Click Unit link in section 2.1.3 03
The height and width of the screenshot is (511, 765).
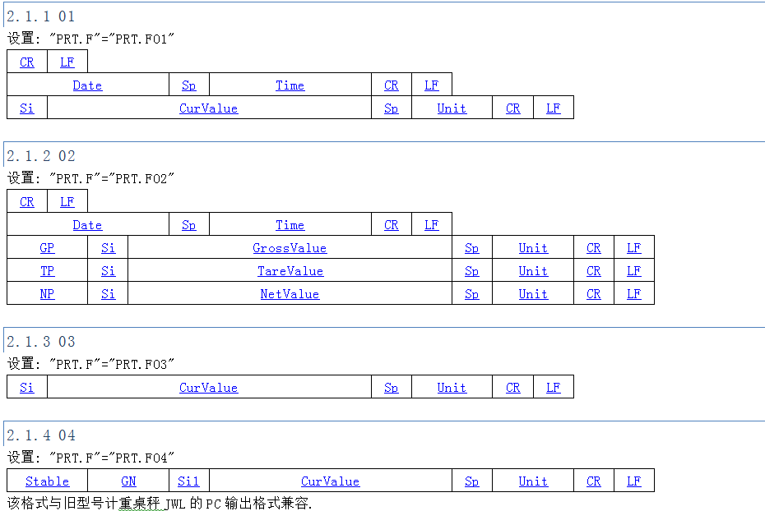click(452, 387)
